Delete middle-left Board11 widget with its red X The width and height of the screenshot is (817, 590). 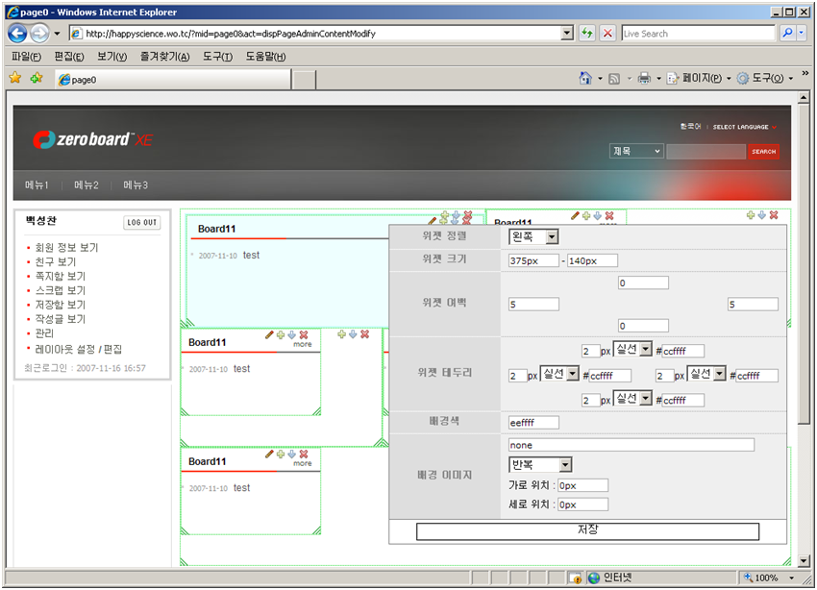coord(304,334)
